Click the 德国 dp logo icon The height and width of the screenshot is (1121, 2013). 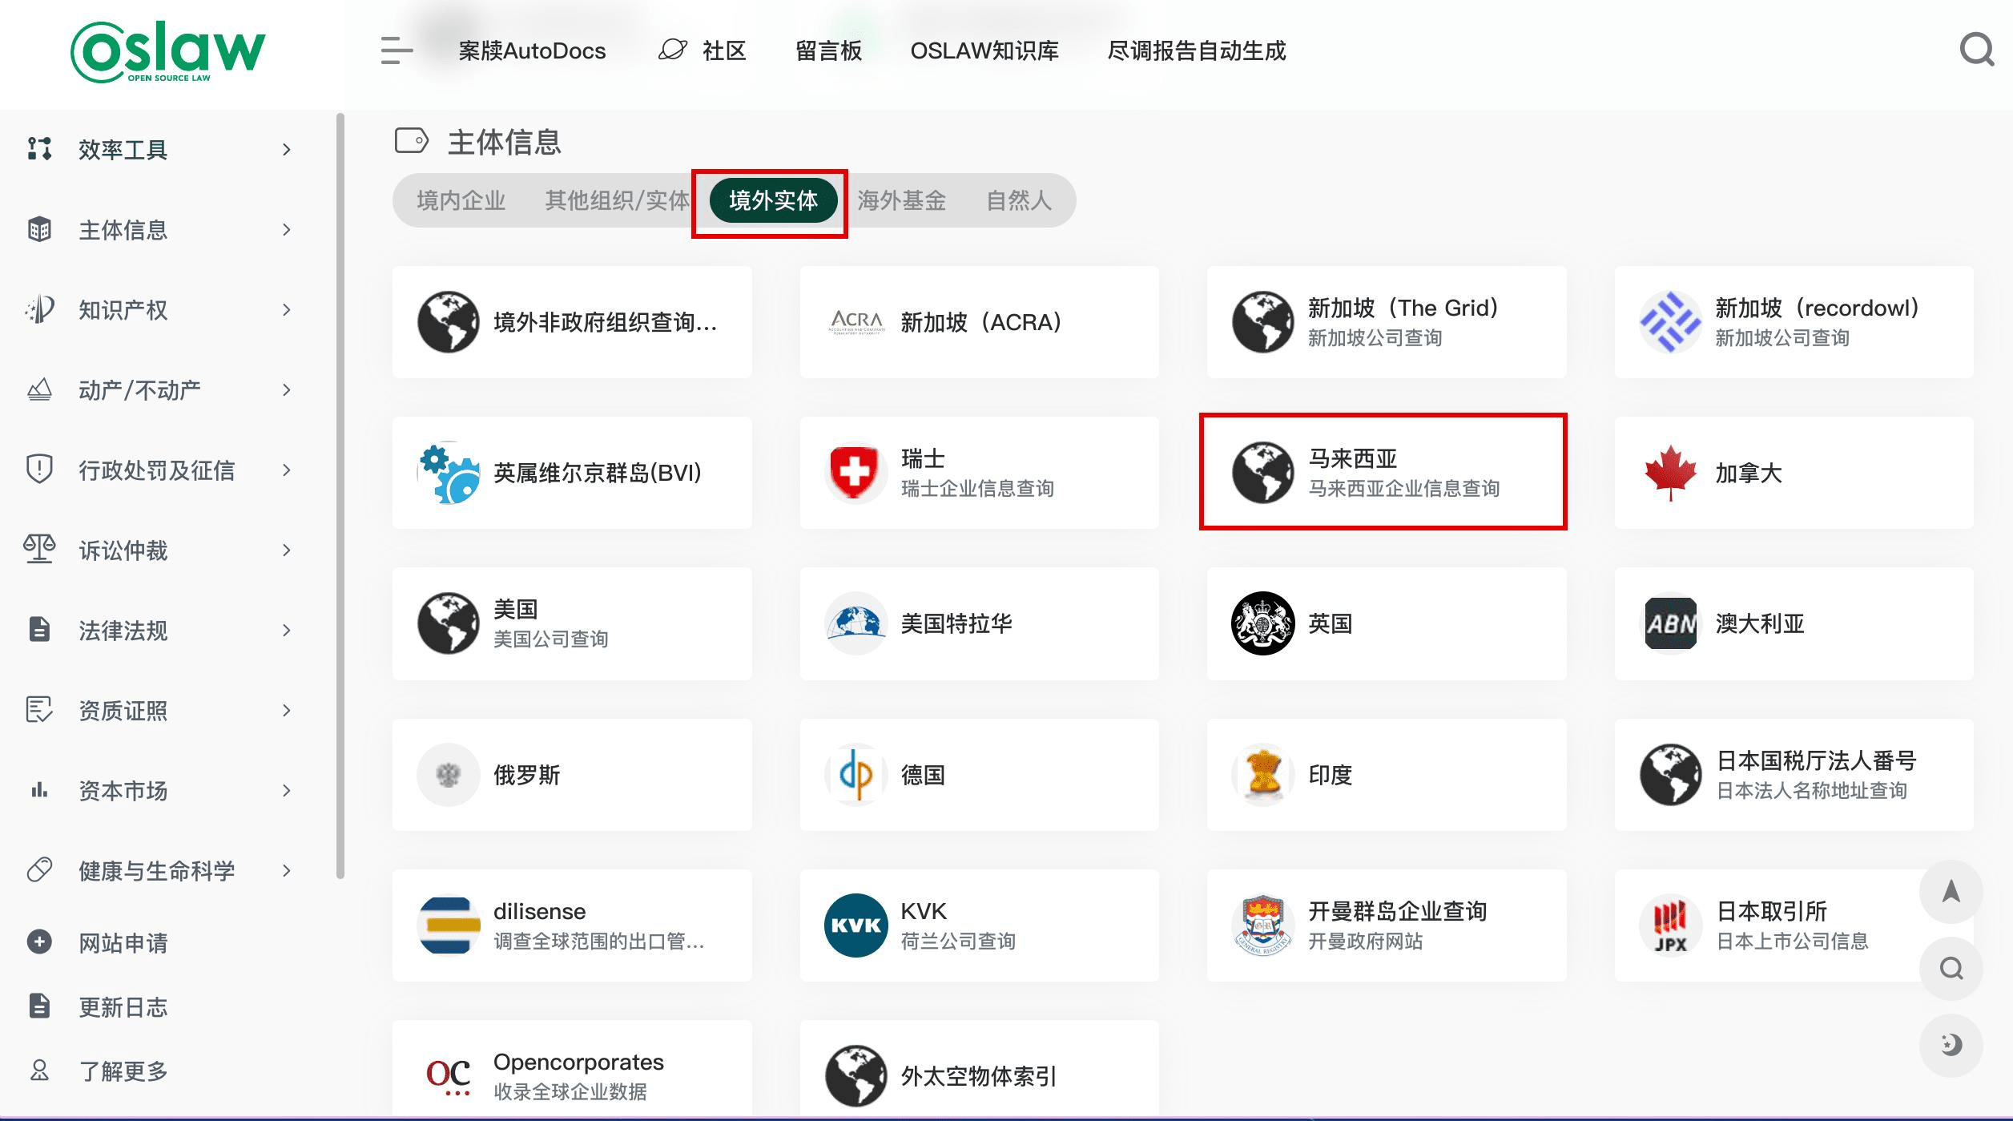[856, 774]
